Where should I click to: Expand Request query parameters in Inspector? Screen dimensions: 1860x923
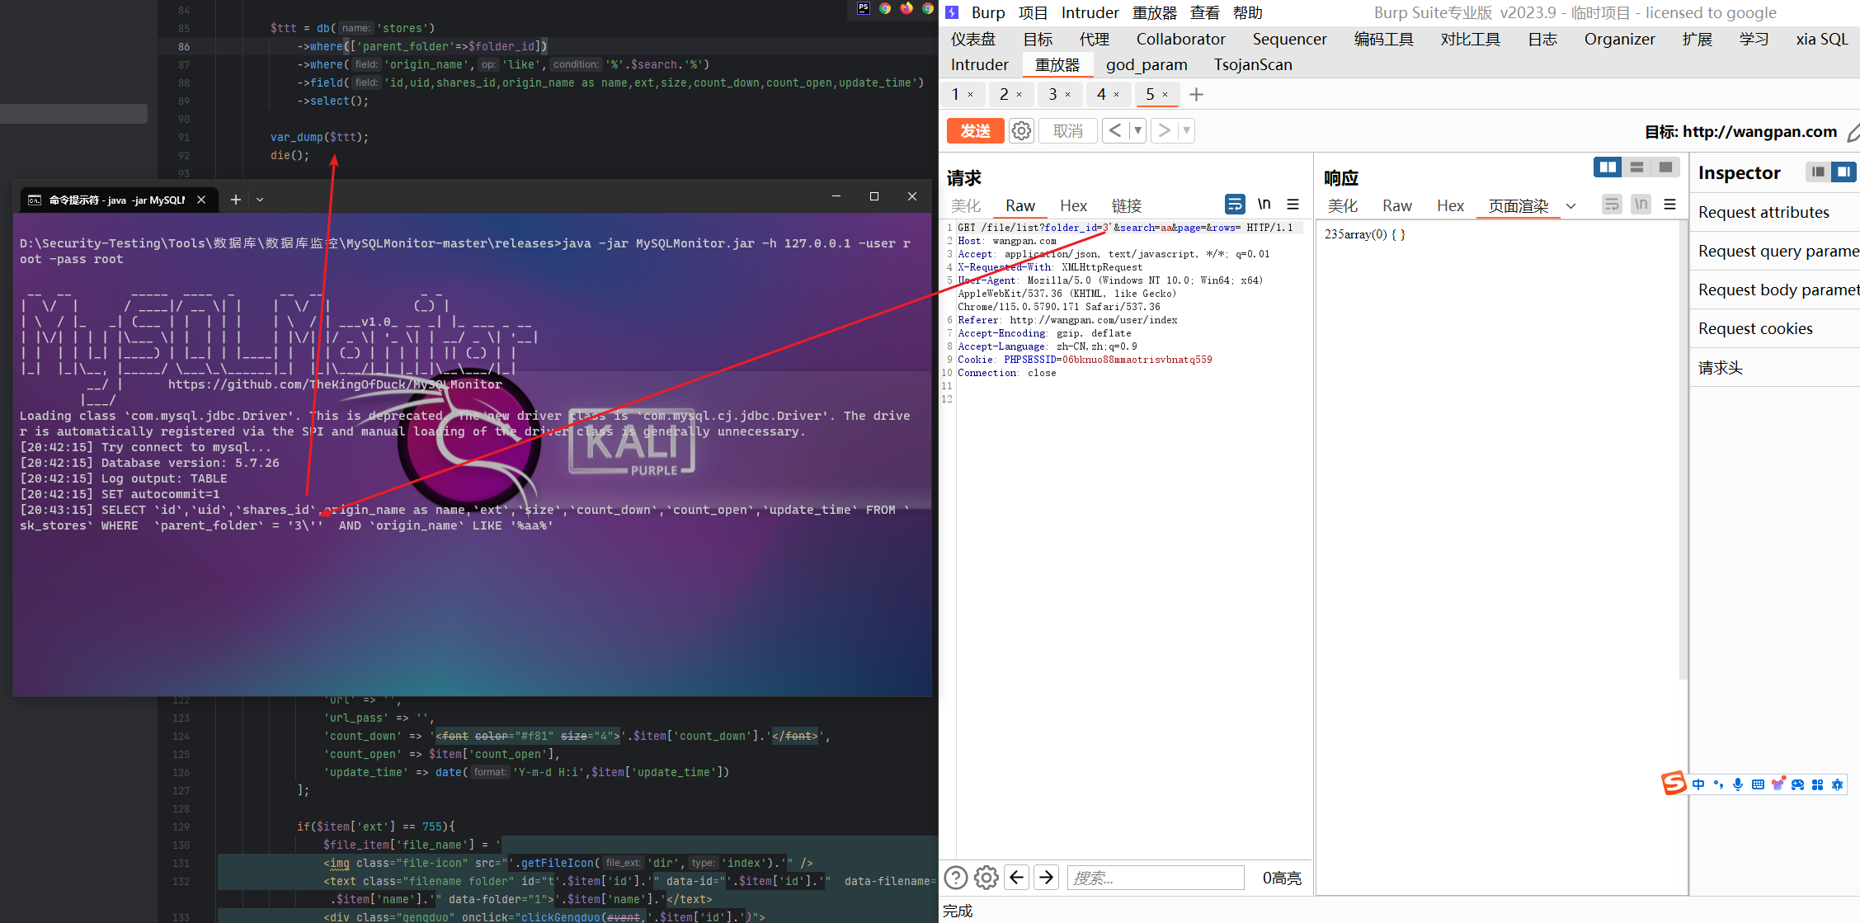tap(1775, 251)
